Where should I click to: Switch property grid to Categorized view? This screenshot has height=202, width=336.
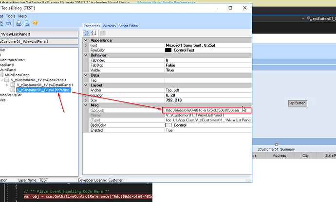click(x=87, y=33)
